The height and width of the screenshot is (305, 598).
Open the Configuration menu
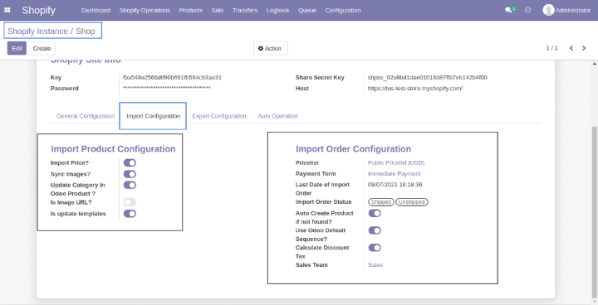click(x=343, y=10)
